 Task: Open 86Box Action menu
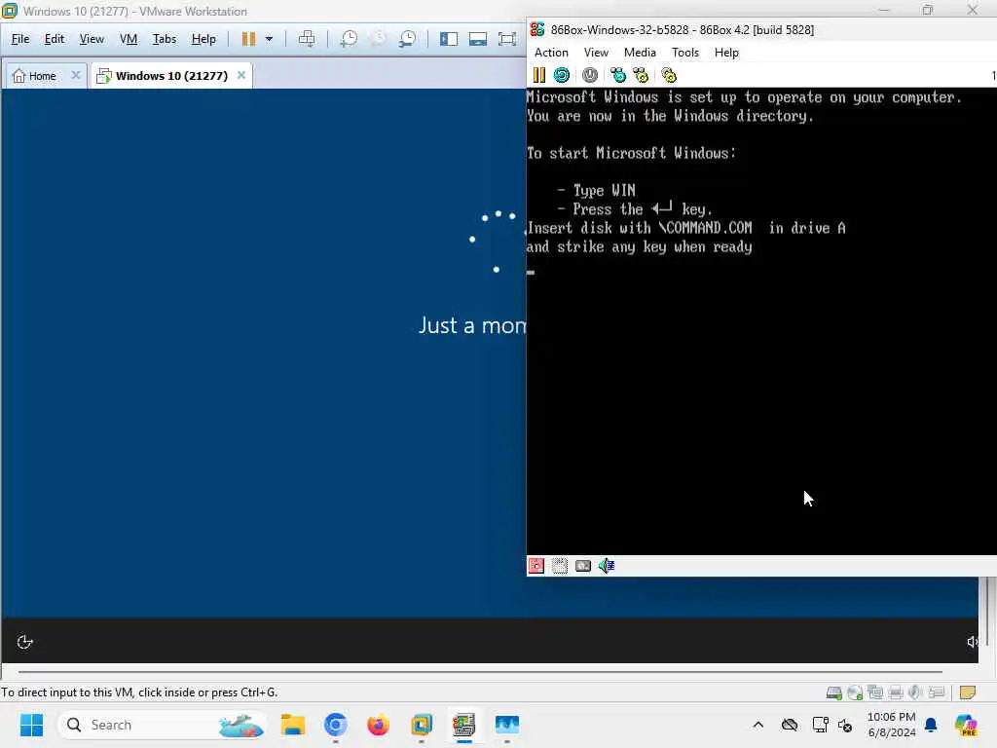pos(551,53)
